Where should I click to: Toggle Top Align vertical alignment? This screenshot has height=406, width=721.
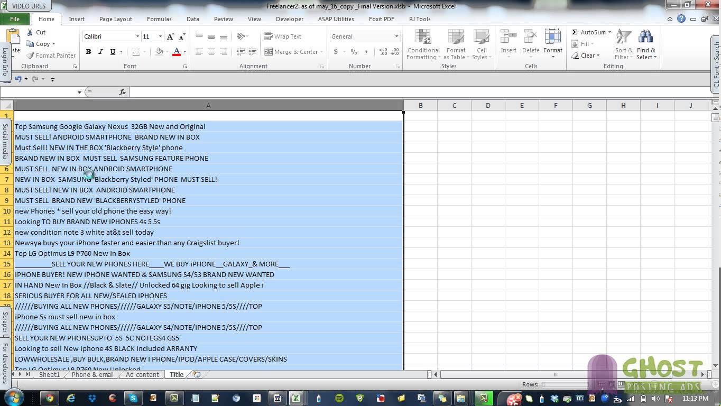tap(199, 36)
